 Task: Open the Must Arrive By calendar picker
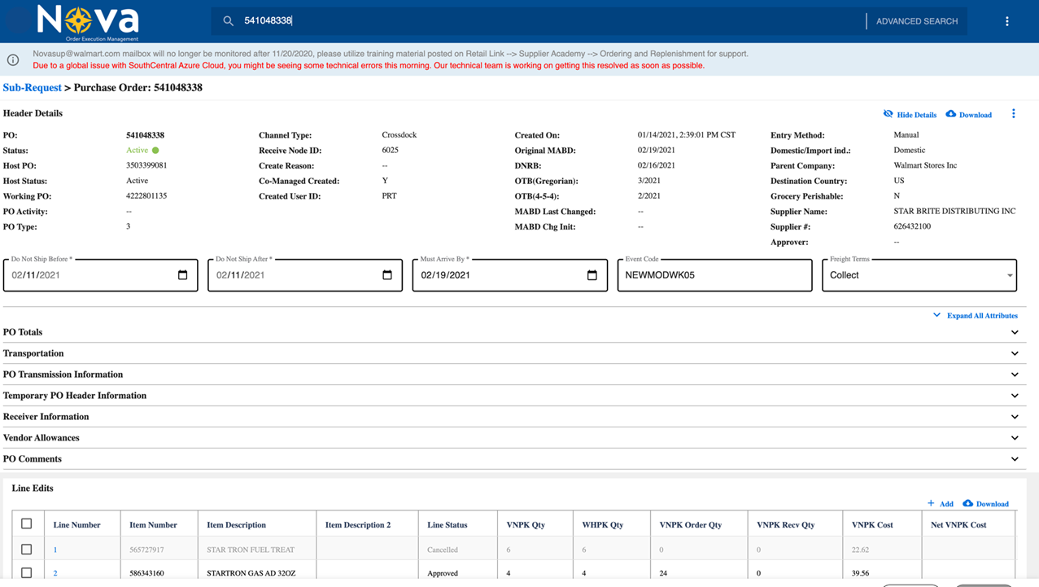pos(592,275)
